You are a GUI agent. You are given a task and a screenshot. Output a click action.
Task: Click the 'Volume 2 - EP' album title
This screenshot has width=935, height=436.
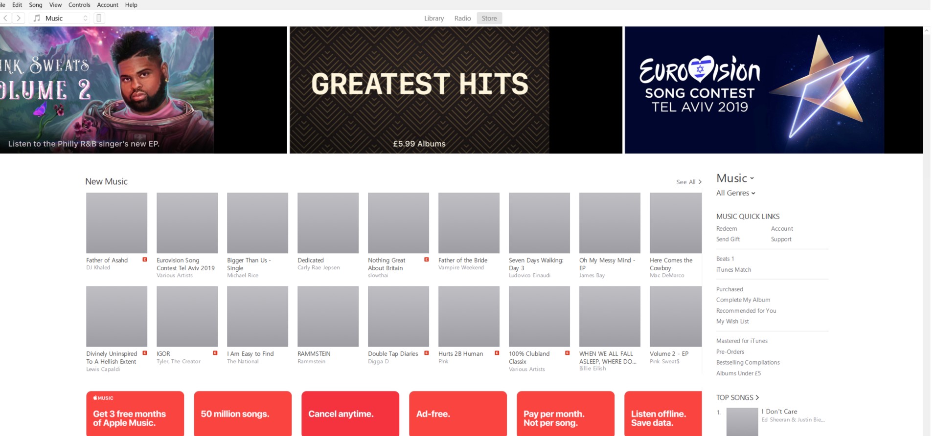(x=669, y=354)
